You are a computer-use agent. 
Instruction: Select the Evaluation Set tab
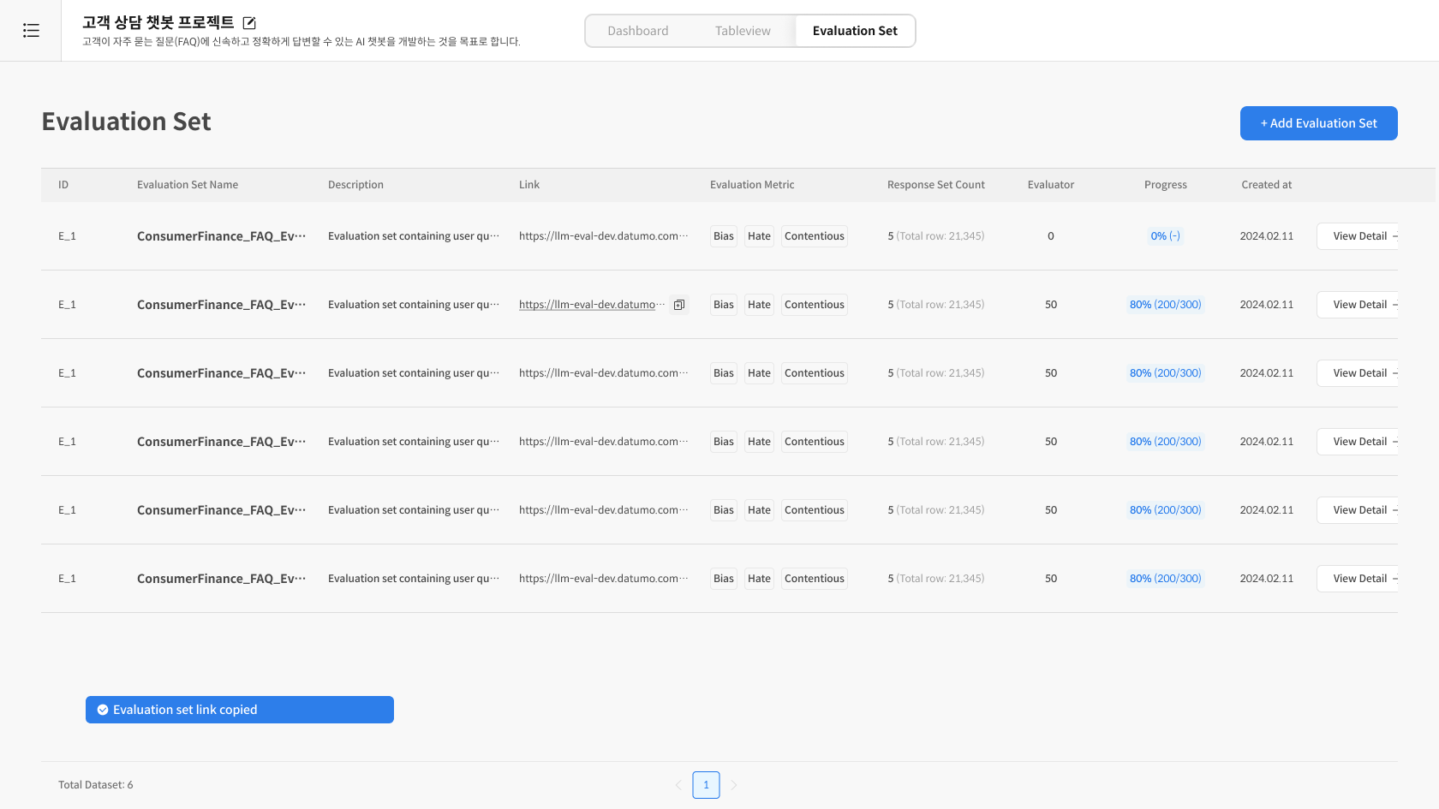pyautogui.click(x=854, y=31)
